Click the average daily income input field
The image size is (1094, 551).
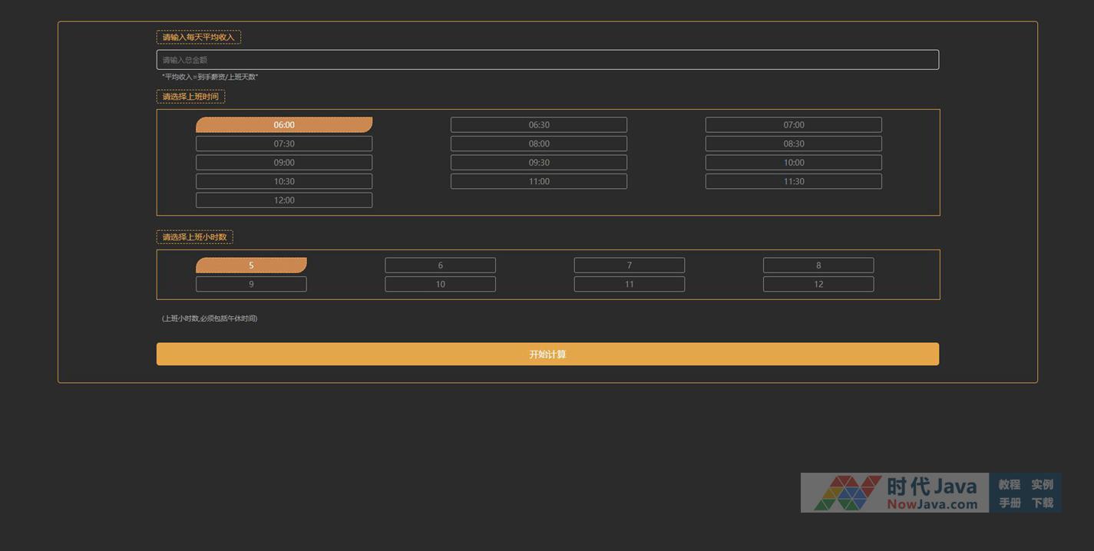[547, 60]
